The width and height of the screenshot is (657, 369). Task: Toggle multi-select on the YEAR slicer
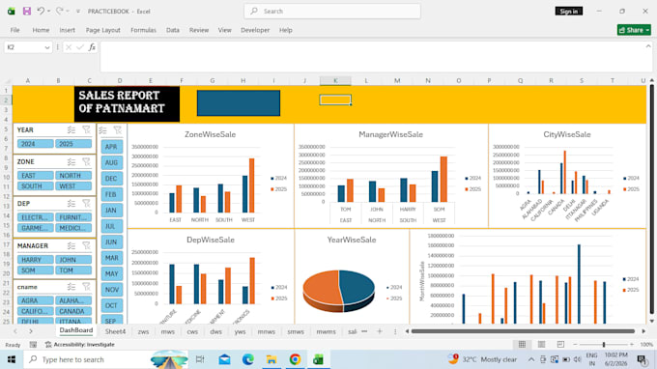coord(71,129)
